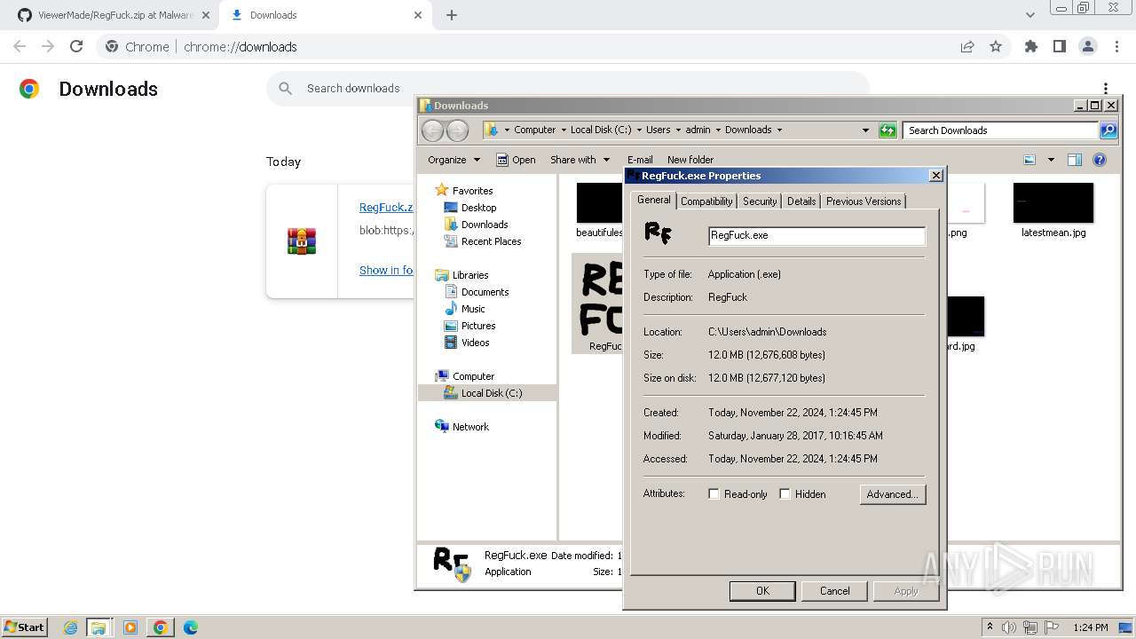Click the share page icon in address bar

tap(967, 46)
